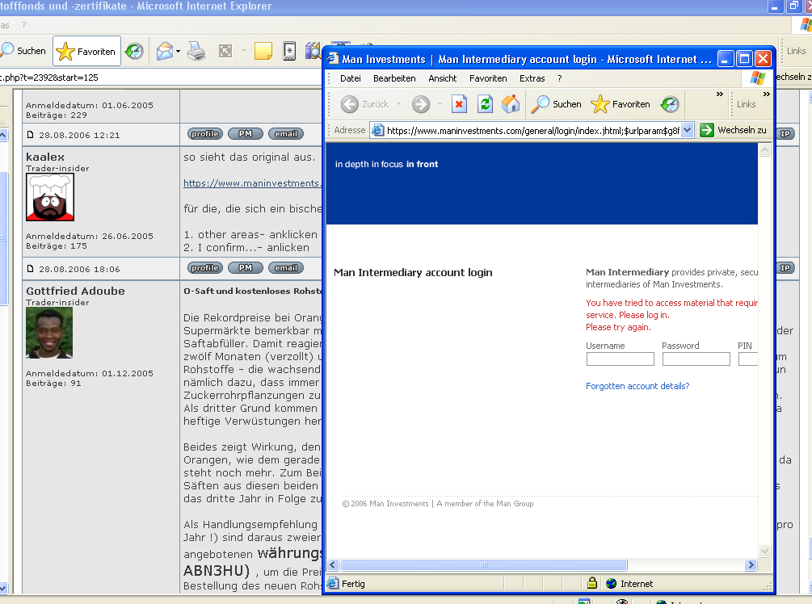The width and height of the screenshot is (812, 604).
Task: Expand the Links bar chevron in Man Investments window
Action: (x=767, y=94)
